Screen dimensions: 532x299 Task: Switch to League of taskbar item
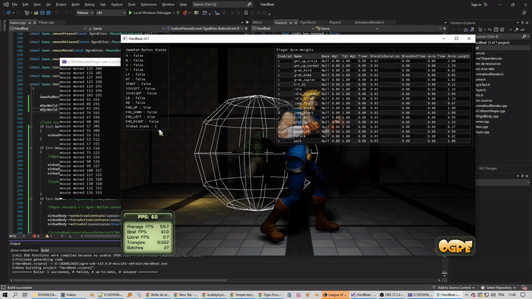pos(334,295)
